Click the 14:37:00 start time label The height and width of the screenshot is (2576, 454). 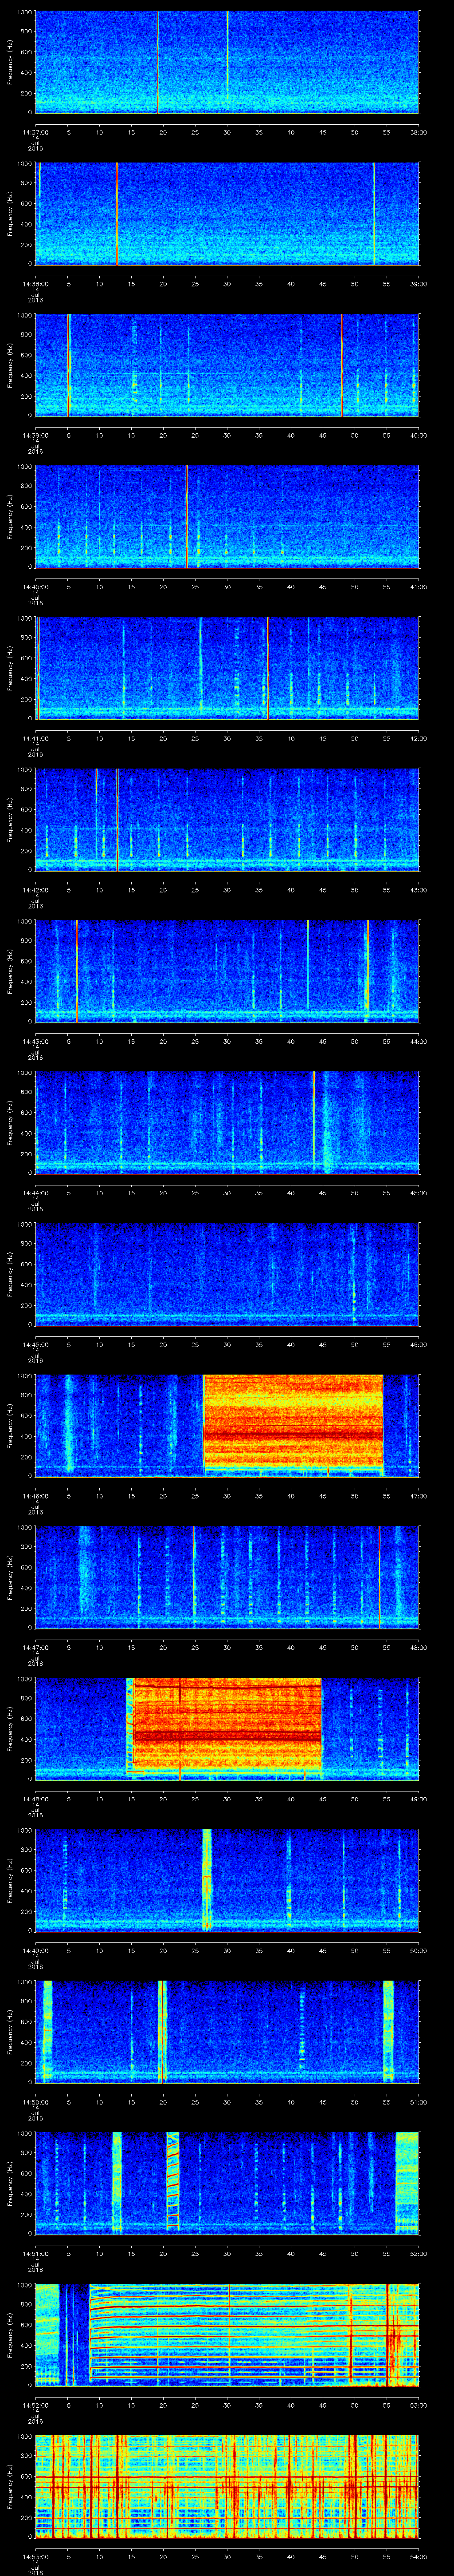point(36,132)
